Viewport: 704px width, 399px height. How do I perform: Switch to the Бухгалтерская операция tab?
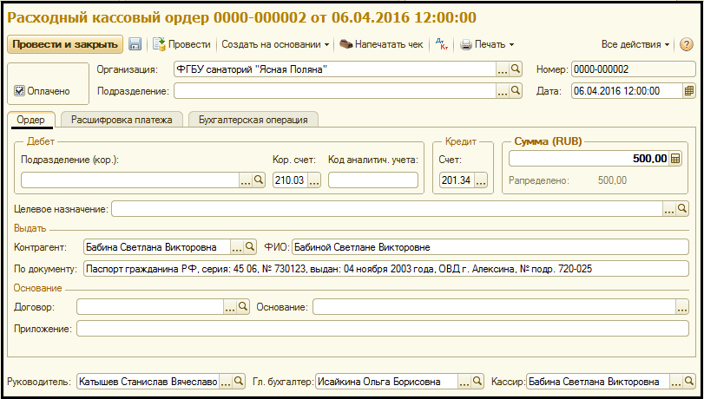pos(253,120)
